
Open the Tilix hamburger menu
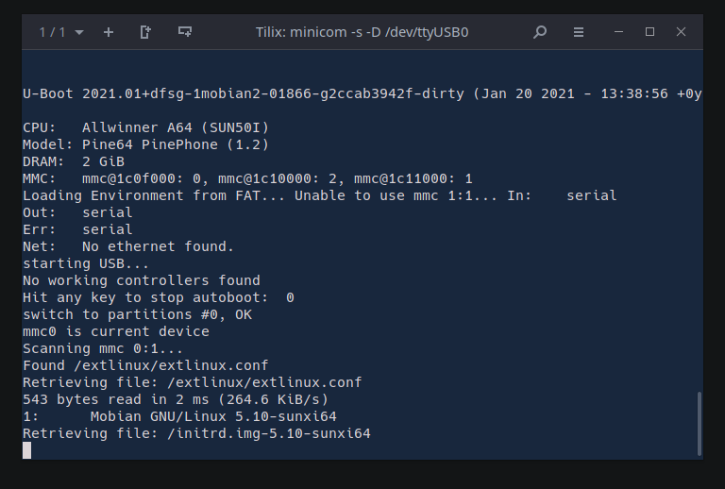pos(579,32)
